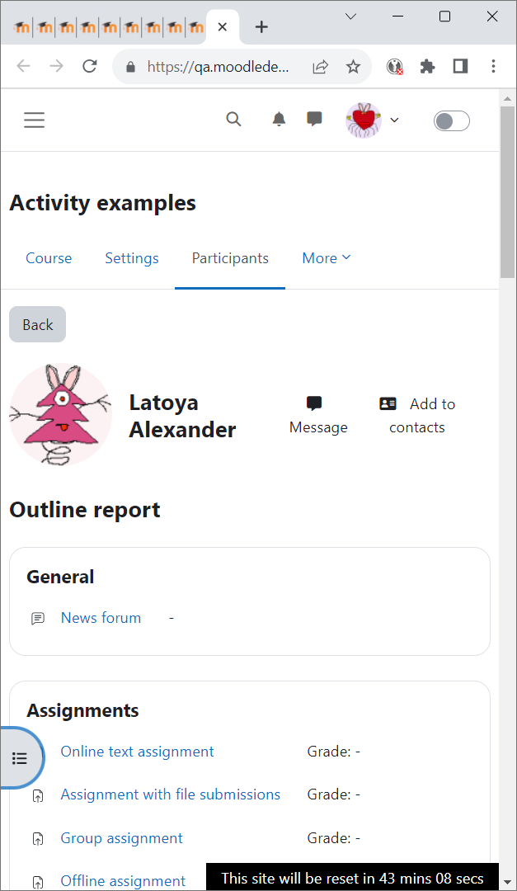
Task: Switch to the Course tab
Action: click(x=49, y=258)
